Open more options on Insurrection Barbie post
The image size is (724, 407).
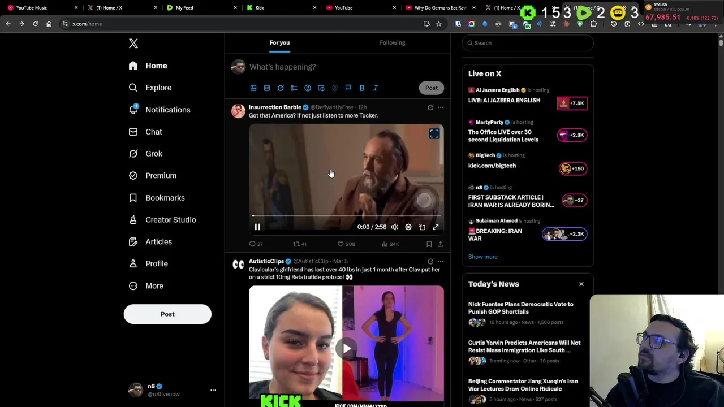point(441,107)
